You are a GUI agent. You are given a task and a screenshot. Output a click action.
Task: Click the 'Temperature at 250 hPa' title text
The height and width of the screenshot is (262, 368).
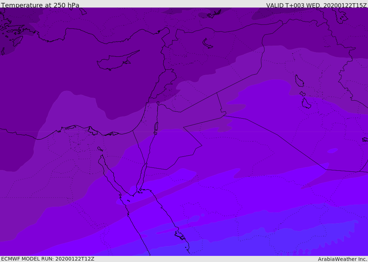(40, 5)
